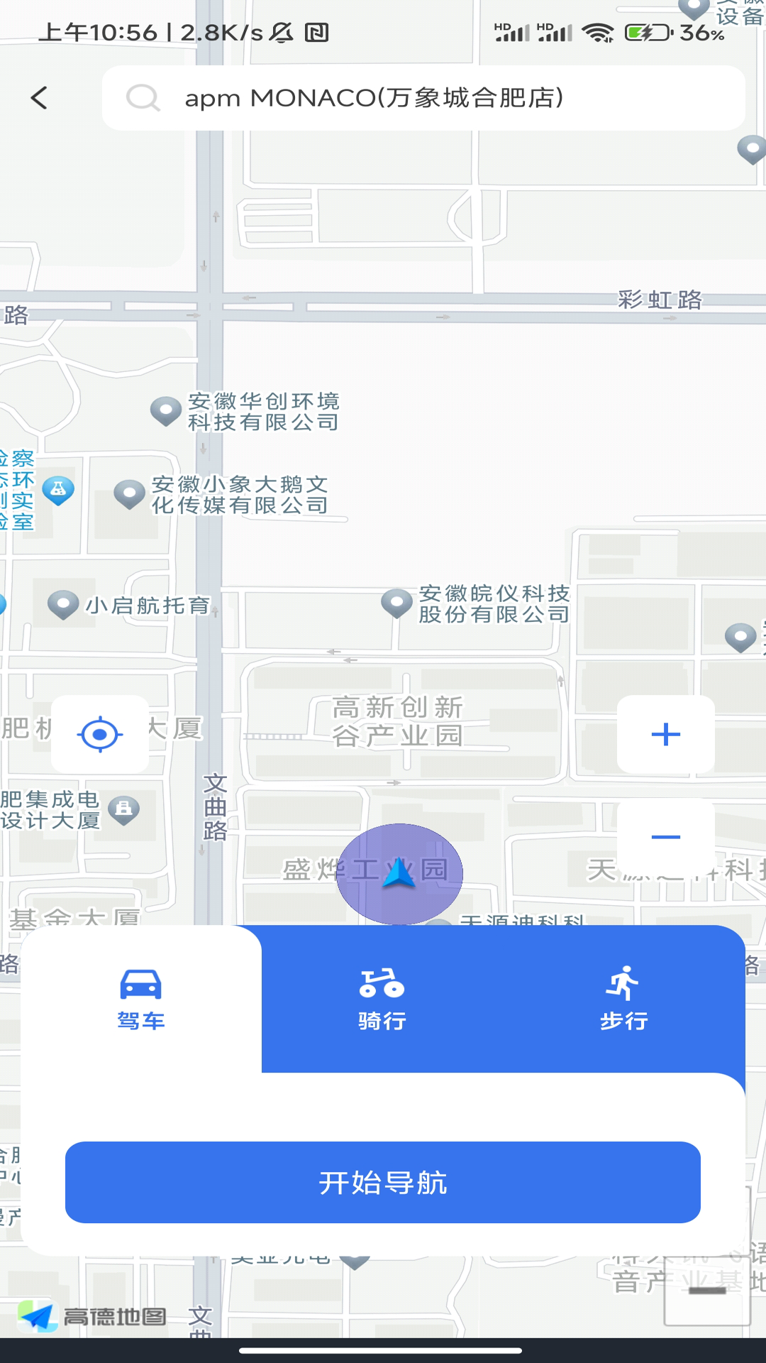Tap the 安徽皖仪科技股份有限公司 map pin
The height and width of the screenshot is (1363, 766).
click(x=396, y=603)
